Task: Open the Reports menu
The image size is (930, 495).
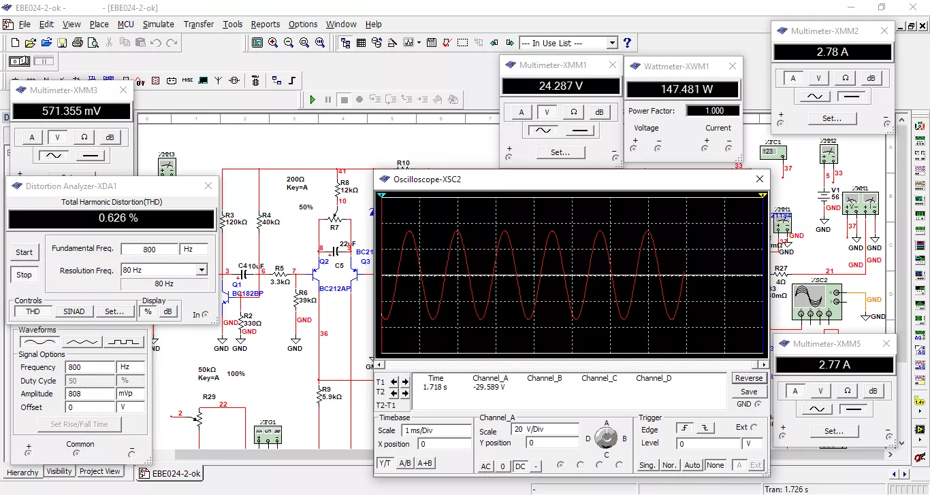Action: coord(266,24)
